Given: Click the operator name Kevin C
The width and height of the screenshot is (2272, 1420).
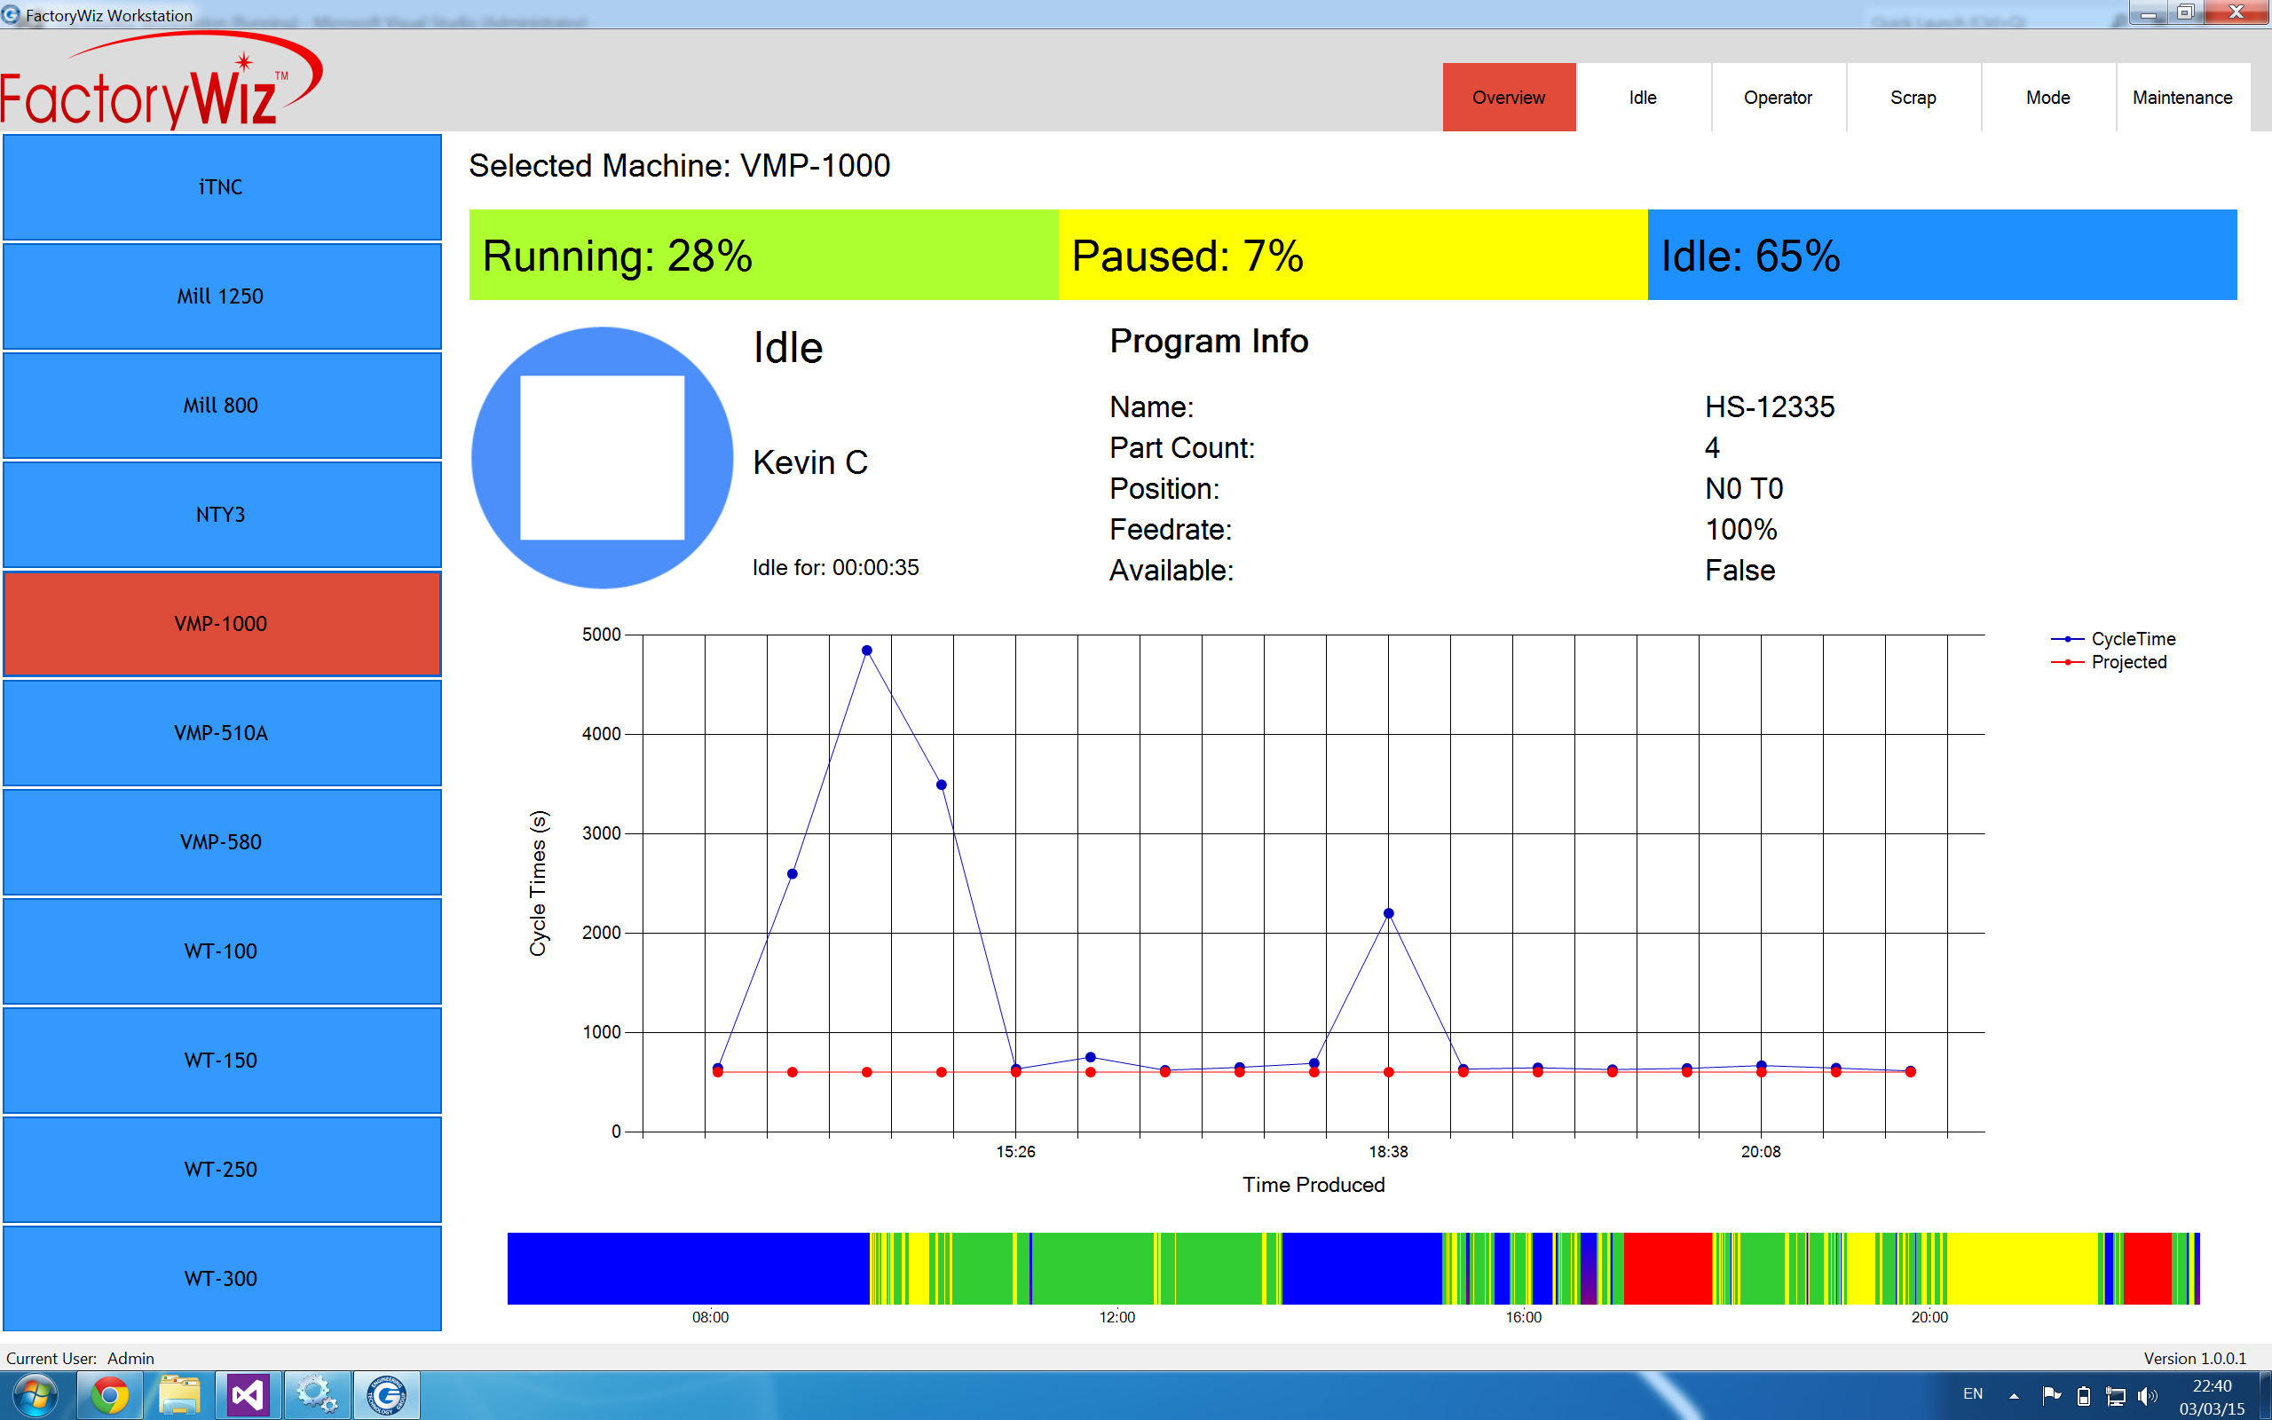Looking at the screenshot, I should coord(810,462).
